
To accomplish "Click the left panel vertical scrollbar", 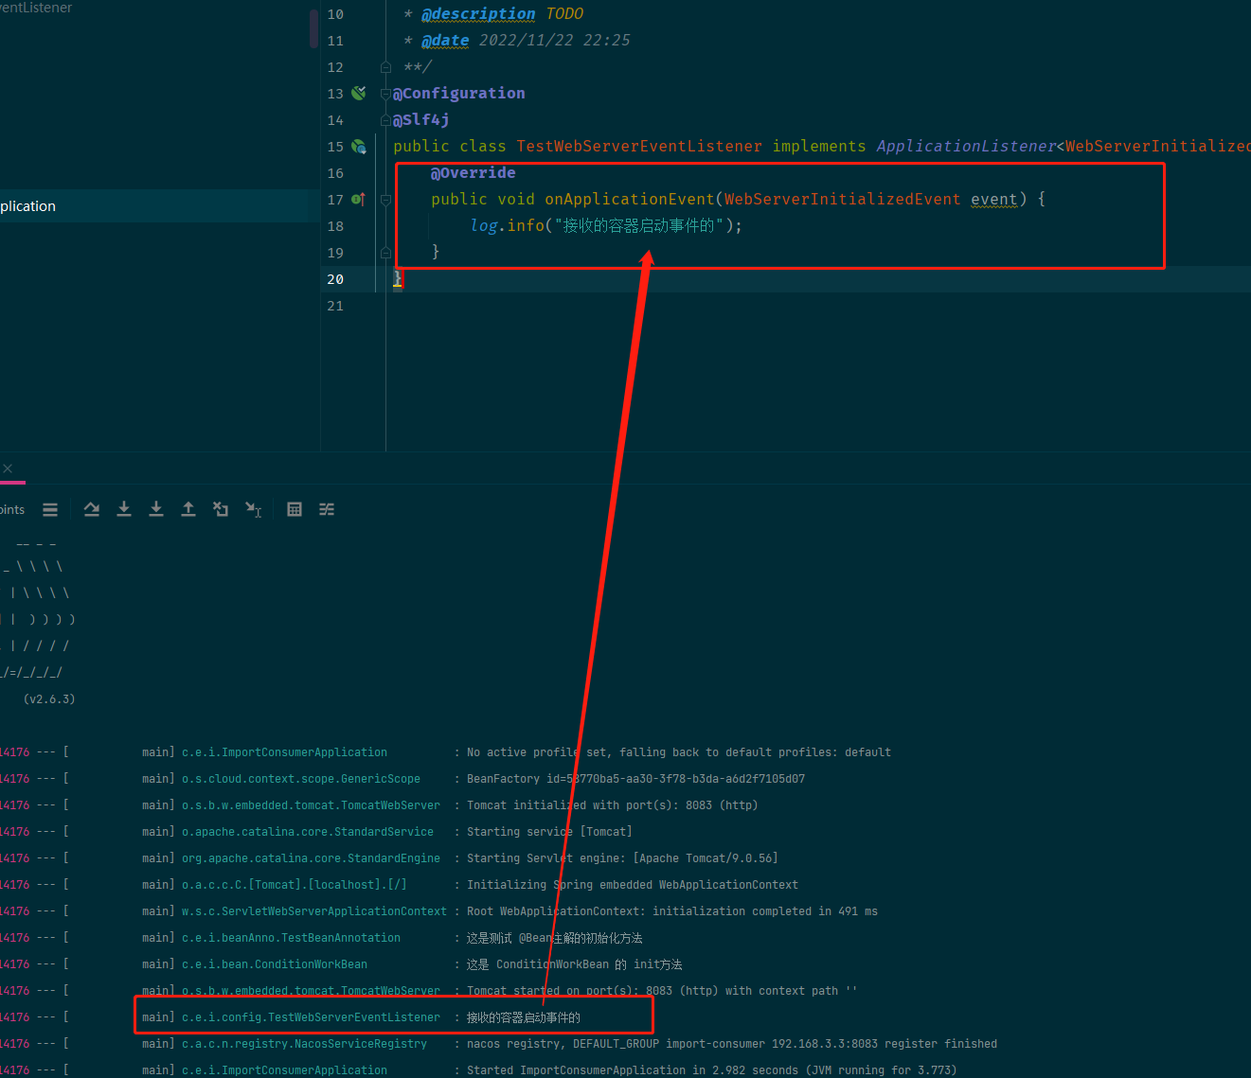I will [x=313, y=28].
